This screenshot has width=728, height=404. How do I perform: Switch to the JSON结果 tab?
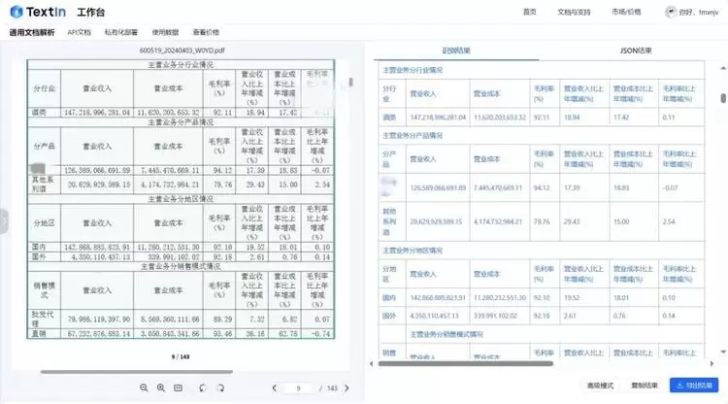click(x=636, y=50)
